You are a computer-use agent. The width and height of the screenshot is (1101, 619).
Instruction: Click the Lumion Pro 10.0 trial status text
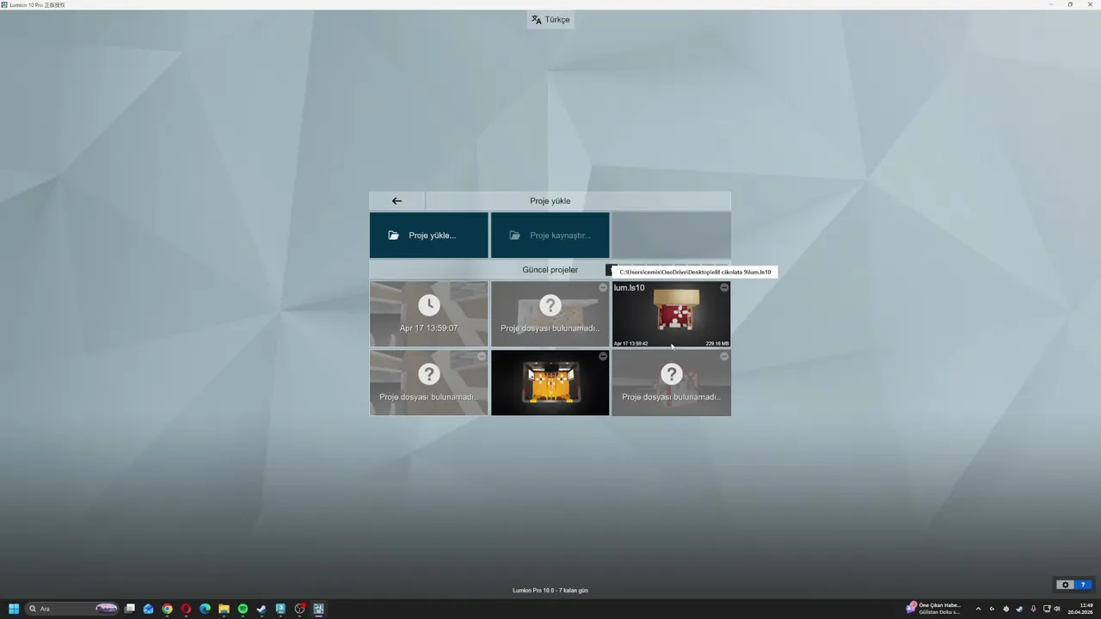pos(550,591)
